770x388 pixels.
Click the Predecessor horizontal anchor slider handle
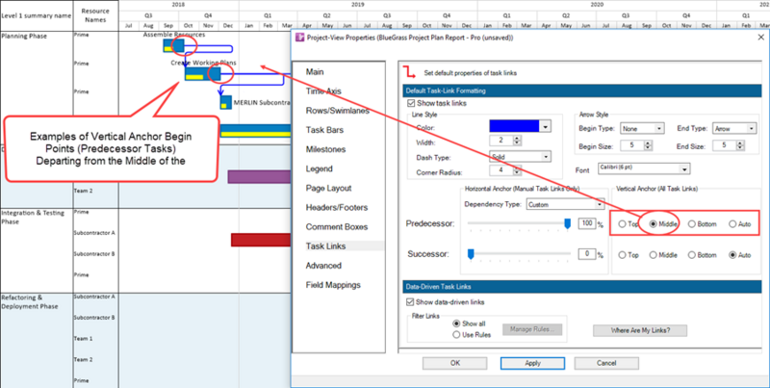tap(568, 224)
